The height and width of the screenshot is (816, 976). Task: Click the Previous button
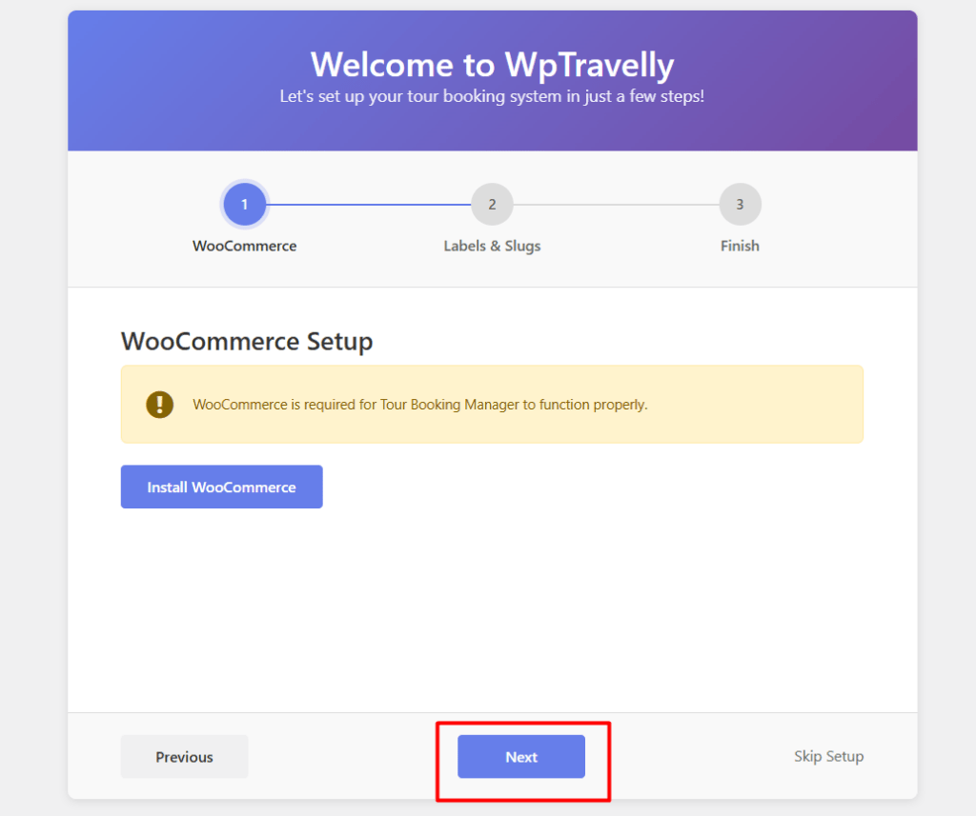184,756
